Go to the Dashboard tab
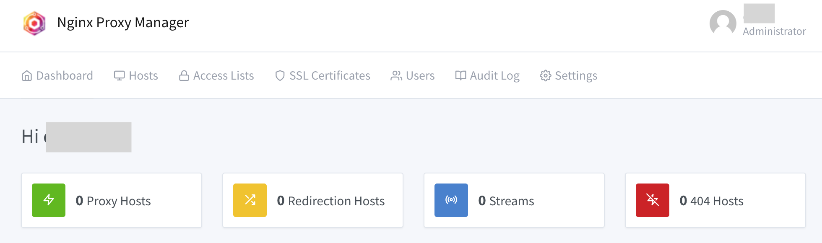 tap(57, 75)
